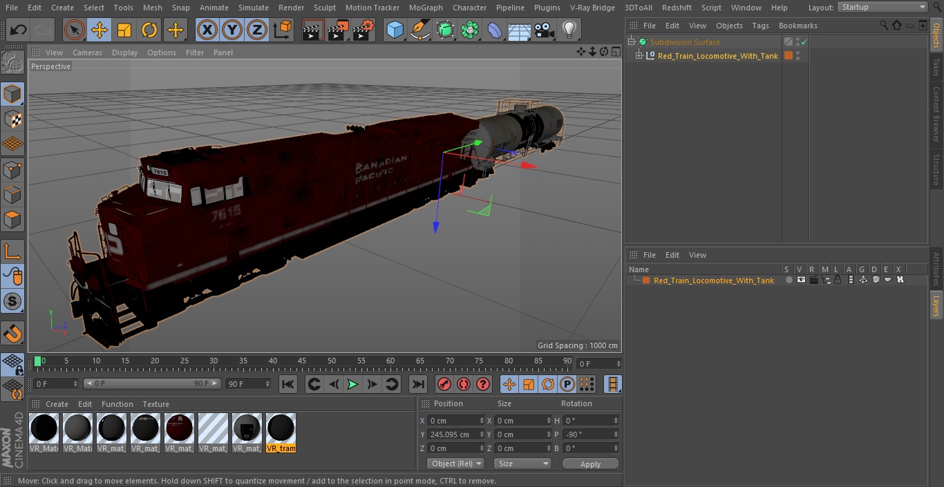Click the Y position input field

[452, 435]
